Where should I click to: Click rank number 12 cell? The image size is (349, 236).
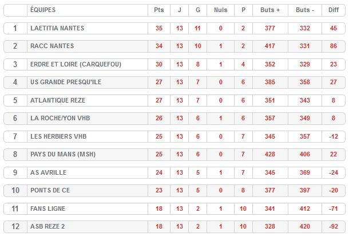pyautogui.click(x=15, y=227)
